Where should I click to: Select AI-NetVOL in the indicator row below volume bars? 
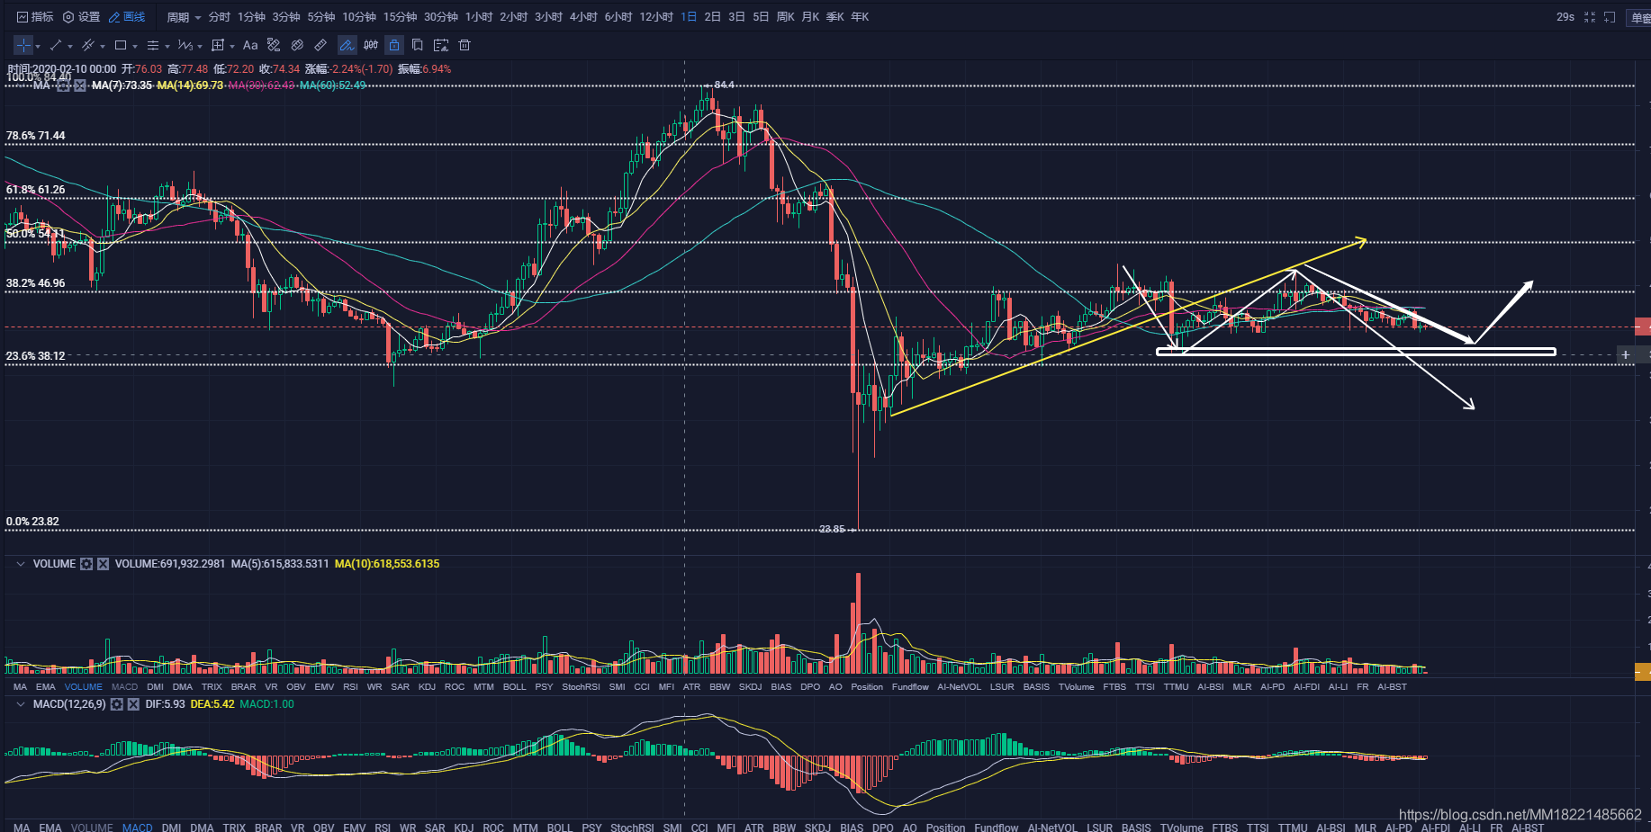pos(959,687)
